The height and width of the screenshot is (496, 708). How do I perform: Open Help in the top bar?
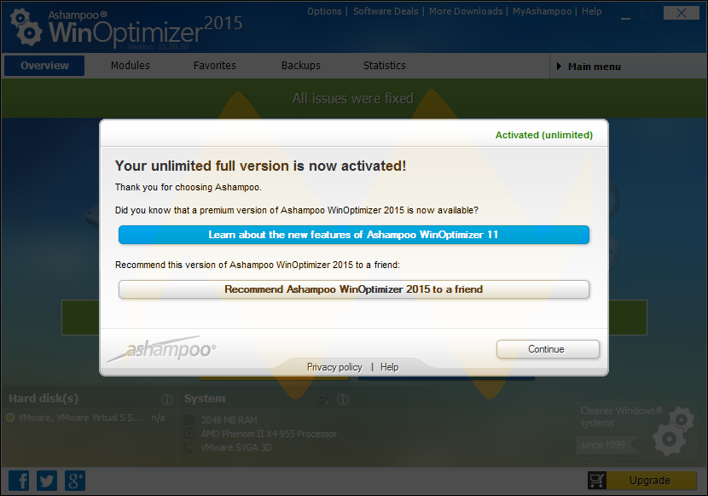point(591,11)
